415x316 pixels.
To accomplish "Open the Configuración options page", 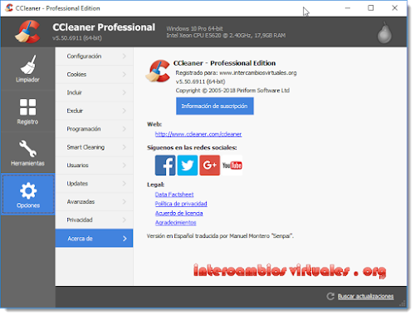I will tap(94, 57).
